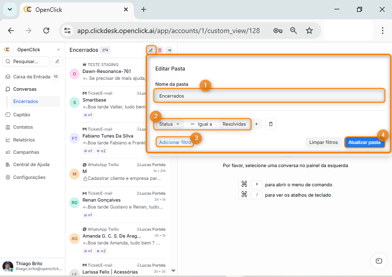This screenshot has height=277, width=392.
Task: Collapse the conversation list panel arrow icon
Action: tap(169, 50)
